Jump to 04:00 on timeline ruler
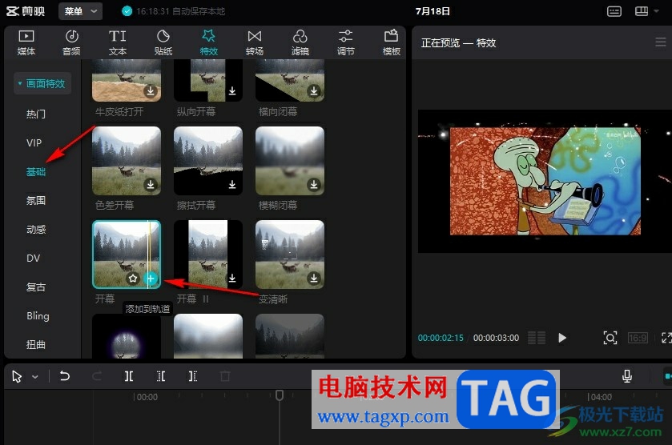The image size is (672, 445). click(x=599, y=397)
